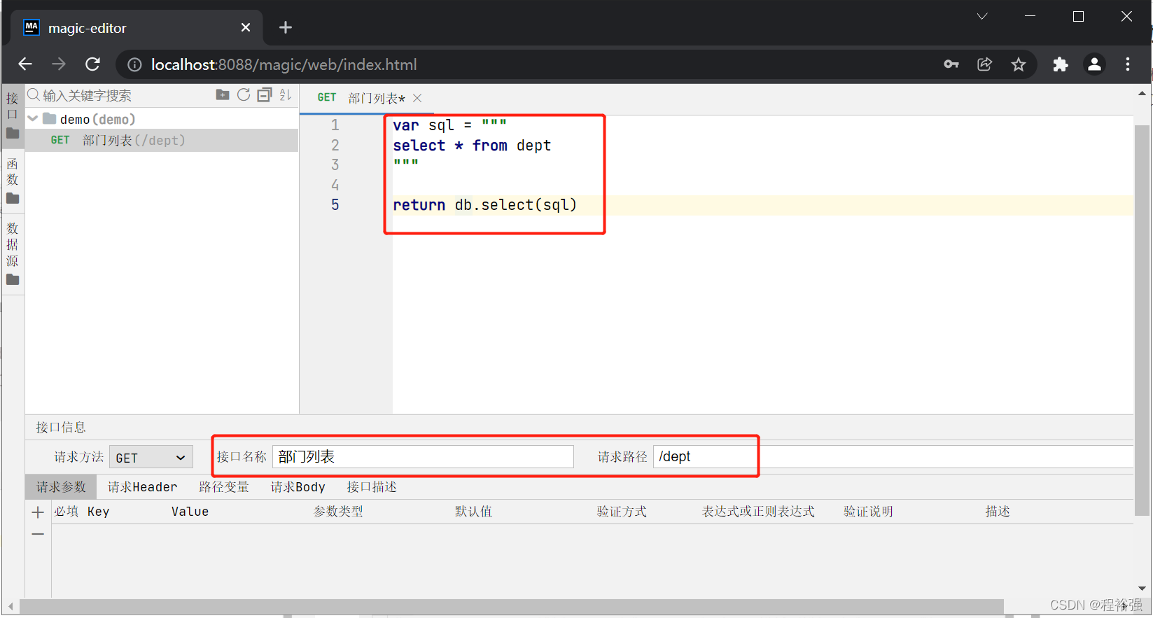Viewport: 1153px width, 618px height.
Task: Open the 请求方法 GET dropdown
Action: (x=151, y=458)
